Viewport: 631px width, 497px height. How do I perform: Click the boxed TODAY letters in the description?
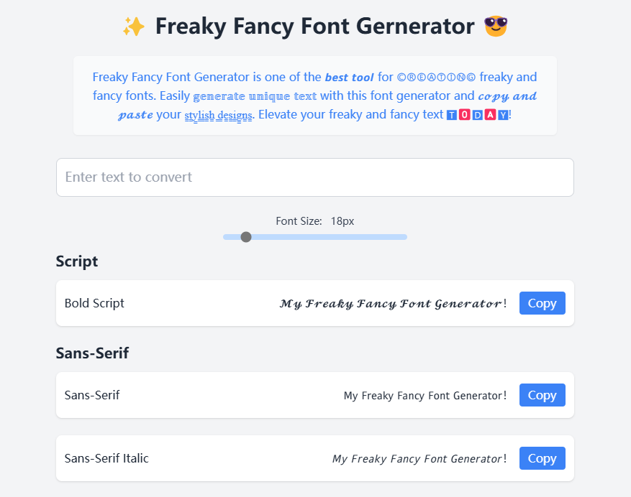477,115
